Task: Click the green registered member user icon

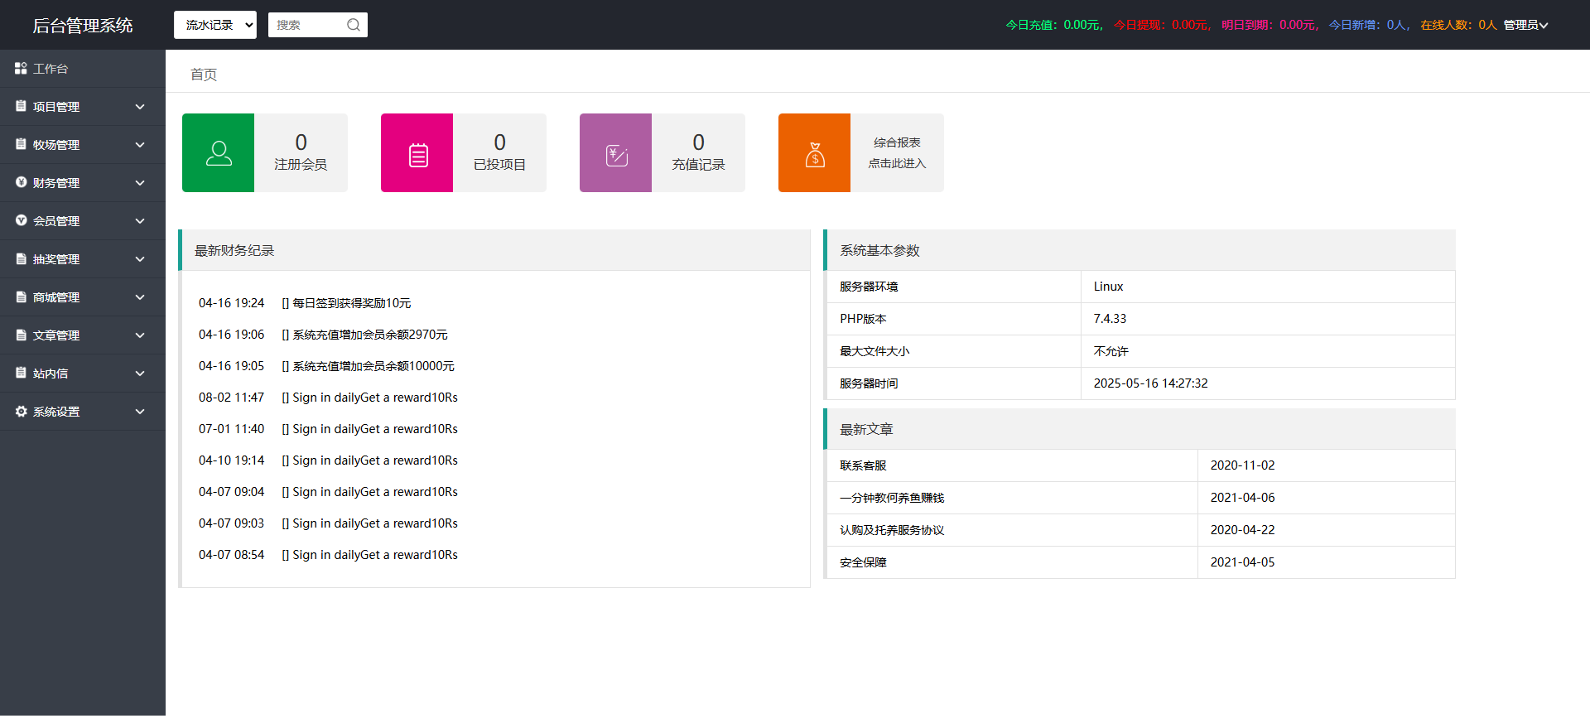Action: click(x=219, y=153)
